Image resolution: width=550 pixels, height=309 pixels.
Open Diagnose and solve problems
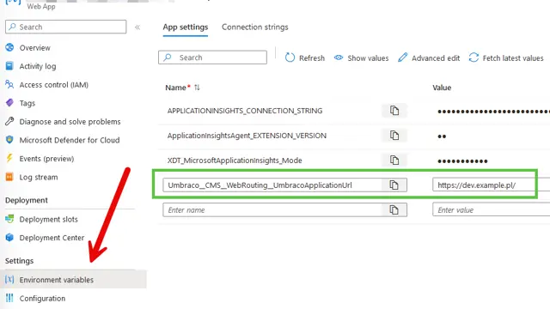point(70,122)
